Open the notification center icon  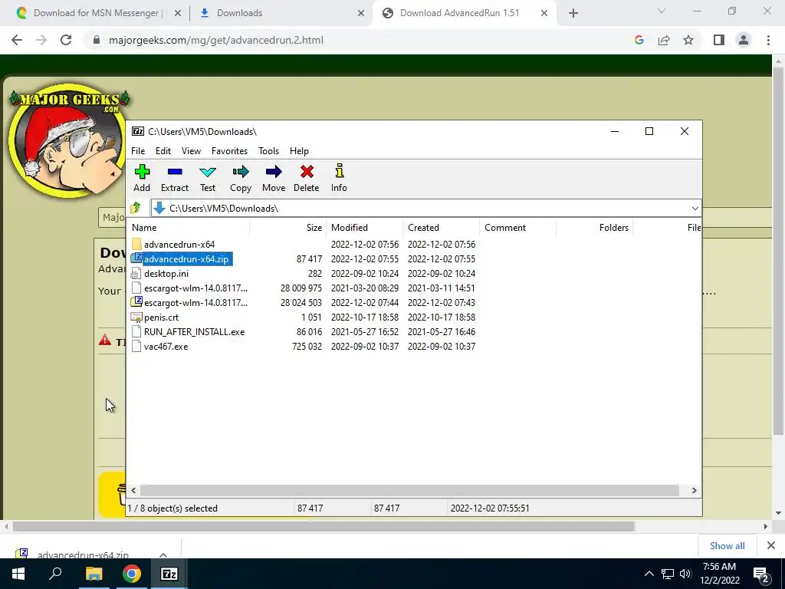coord(761,574)
